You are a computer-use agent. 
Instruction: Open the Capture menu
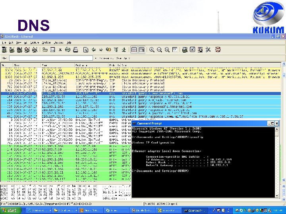click(35, 42)
